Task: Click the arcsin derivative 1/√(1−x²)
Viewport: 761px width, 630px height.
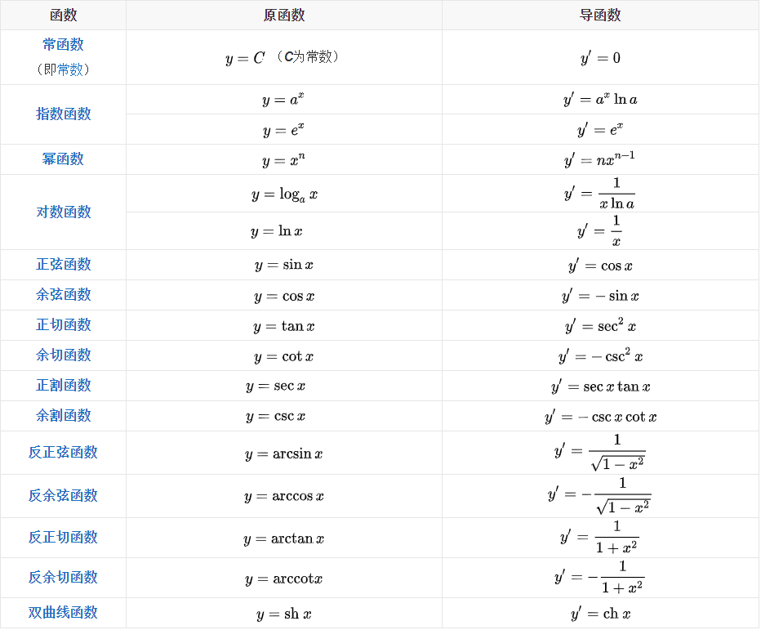Action: 600,453
